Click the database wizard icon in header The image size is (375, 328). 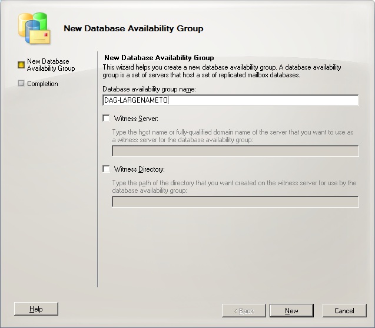(x=35, y=28)
